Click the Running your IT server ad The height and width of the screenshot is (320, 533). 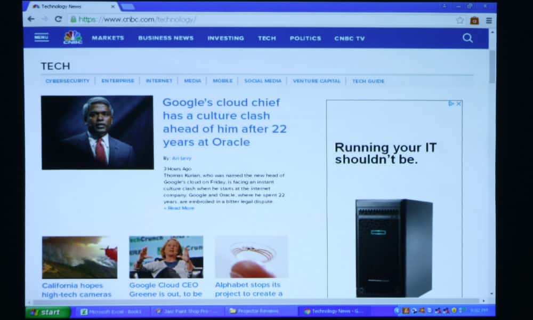click(x=394, y=199)
